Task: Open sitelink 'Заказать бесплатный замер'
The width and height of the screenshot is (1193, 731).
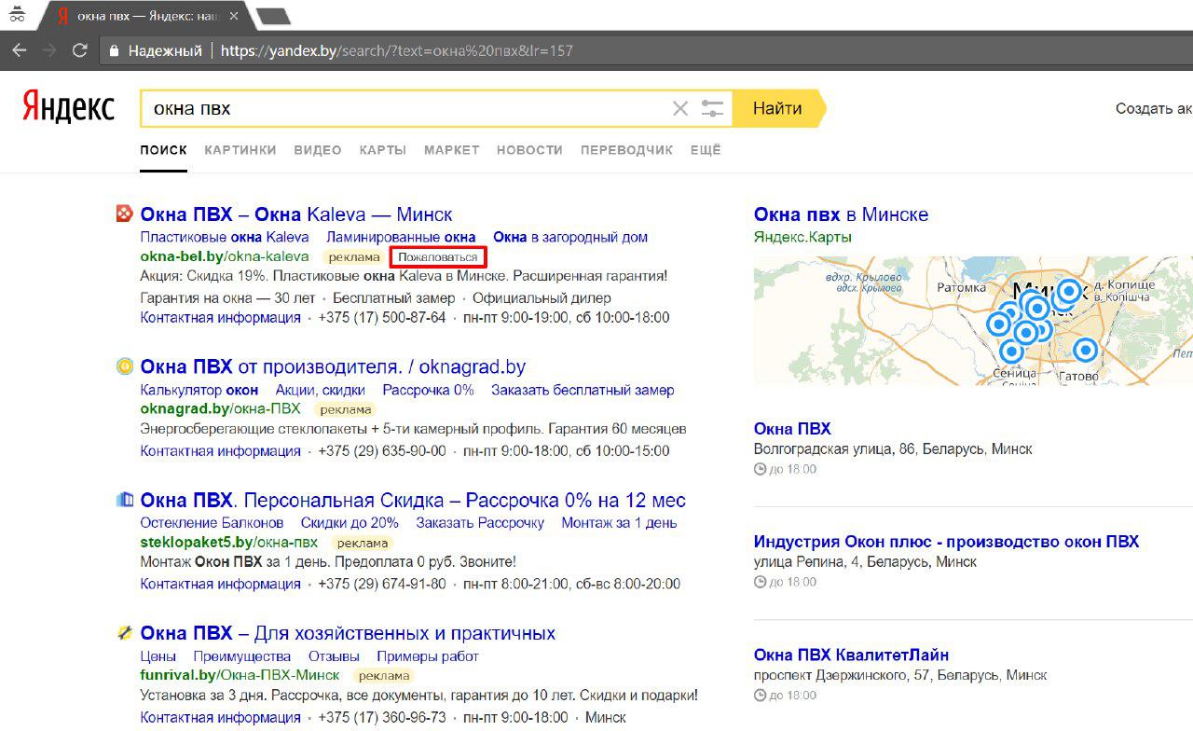Action: tap(583, 390)
